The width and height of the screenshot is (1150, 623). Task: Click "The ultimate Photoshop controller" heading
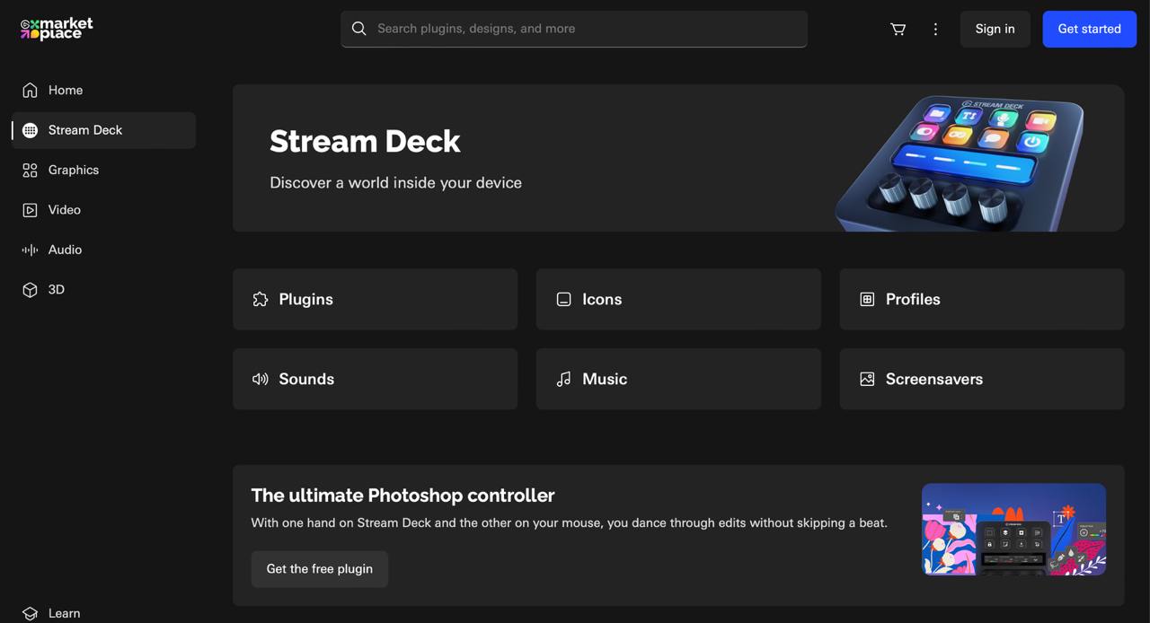pos(402,496)
